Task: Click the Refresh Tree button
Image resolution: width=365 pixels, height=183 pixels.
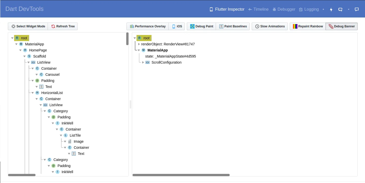Action: (x=63, y=26)
